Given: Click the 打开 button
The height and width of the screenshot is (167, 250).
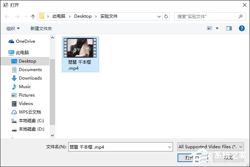Looking at the screenshot, I should [193, 158].
